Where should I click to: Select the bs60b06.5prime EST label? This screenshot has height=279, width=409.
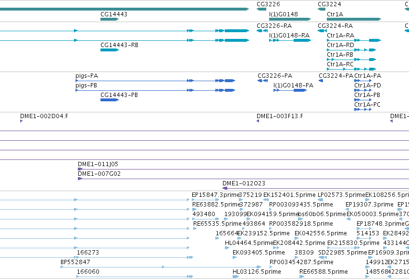point(322,214)
